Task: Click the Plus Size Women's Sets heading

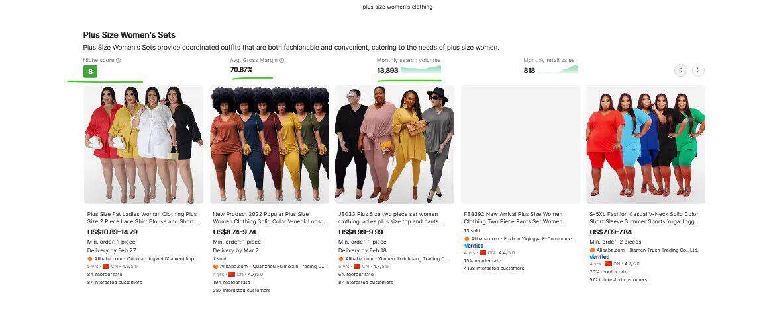Action: click(129, 35)
